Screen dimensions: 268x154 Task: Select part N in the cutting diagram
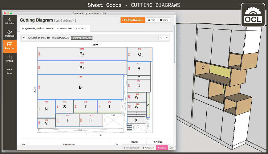pos(46,109)
